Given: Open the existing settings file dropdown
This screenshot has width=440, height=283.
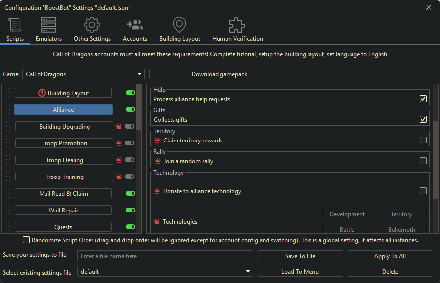Looking at the screenshot, I should tap(165, 272).
